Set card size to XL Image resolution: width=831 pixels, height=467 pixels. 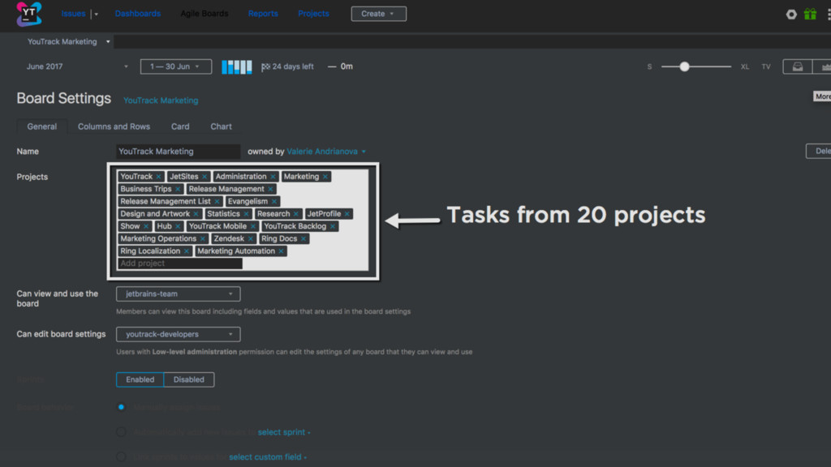(745, 66)
